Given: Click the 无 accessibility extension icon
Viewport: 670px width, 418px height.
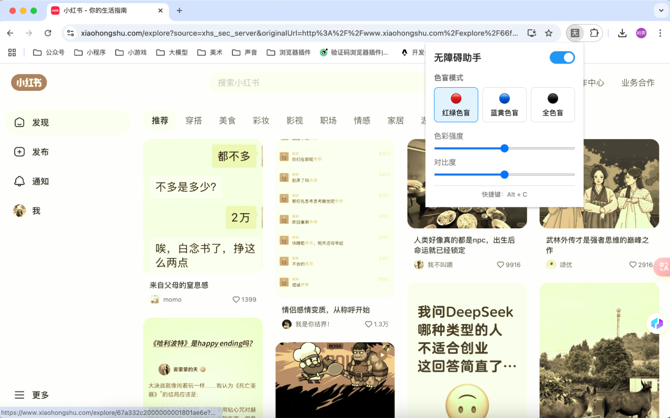Looking at the screenshot, I should [575, 33].
